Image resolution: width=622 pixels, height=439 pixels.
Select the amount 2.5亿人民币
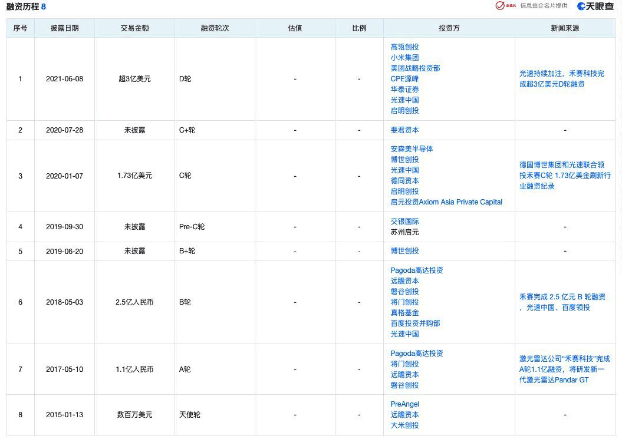click(134, 302)
